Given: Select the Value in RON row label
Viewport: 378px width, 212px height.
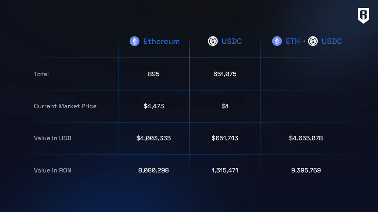Looking at the screenshot, I should (x=53, y=170).
